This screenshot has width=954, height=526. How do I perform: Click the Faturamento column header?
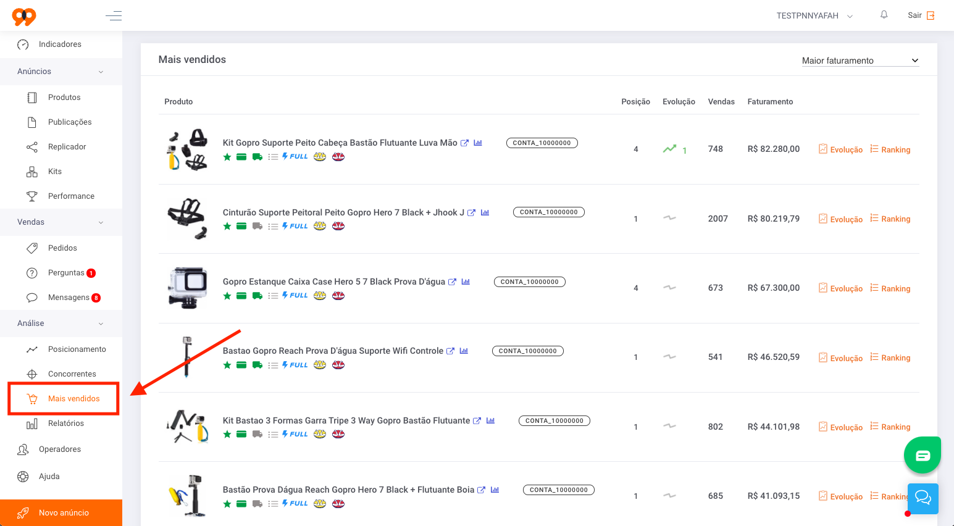coord(770,102)
